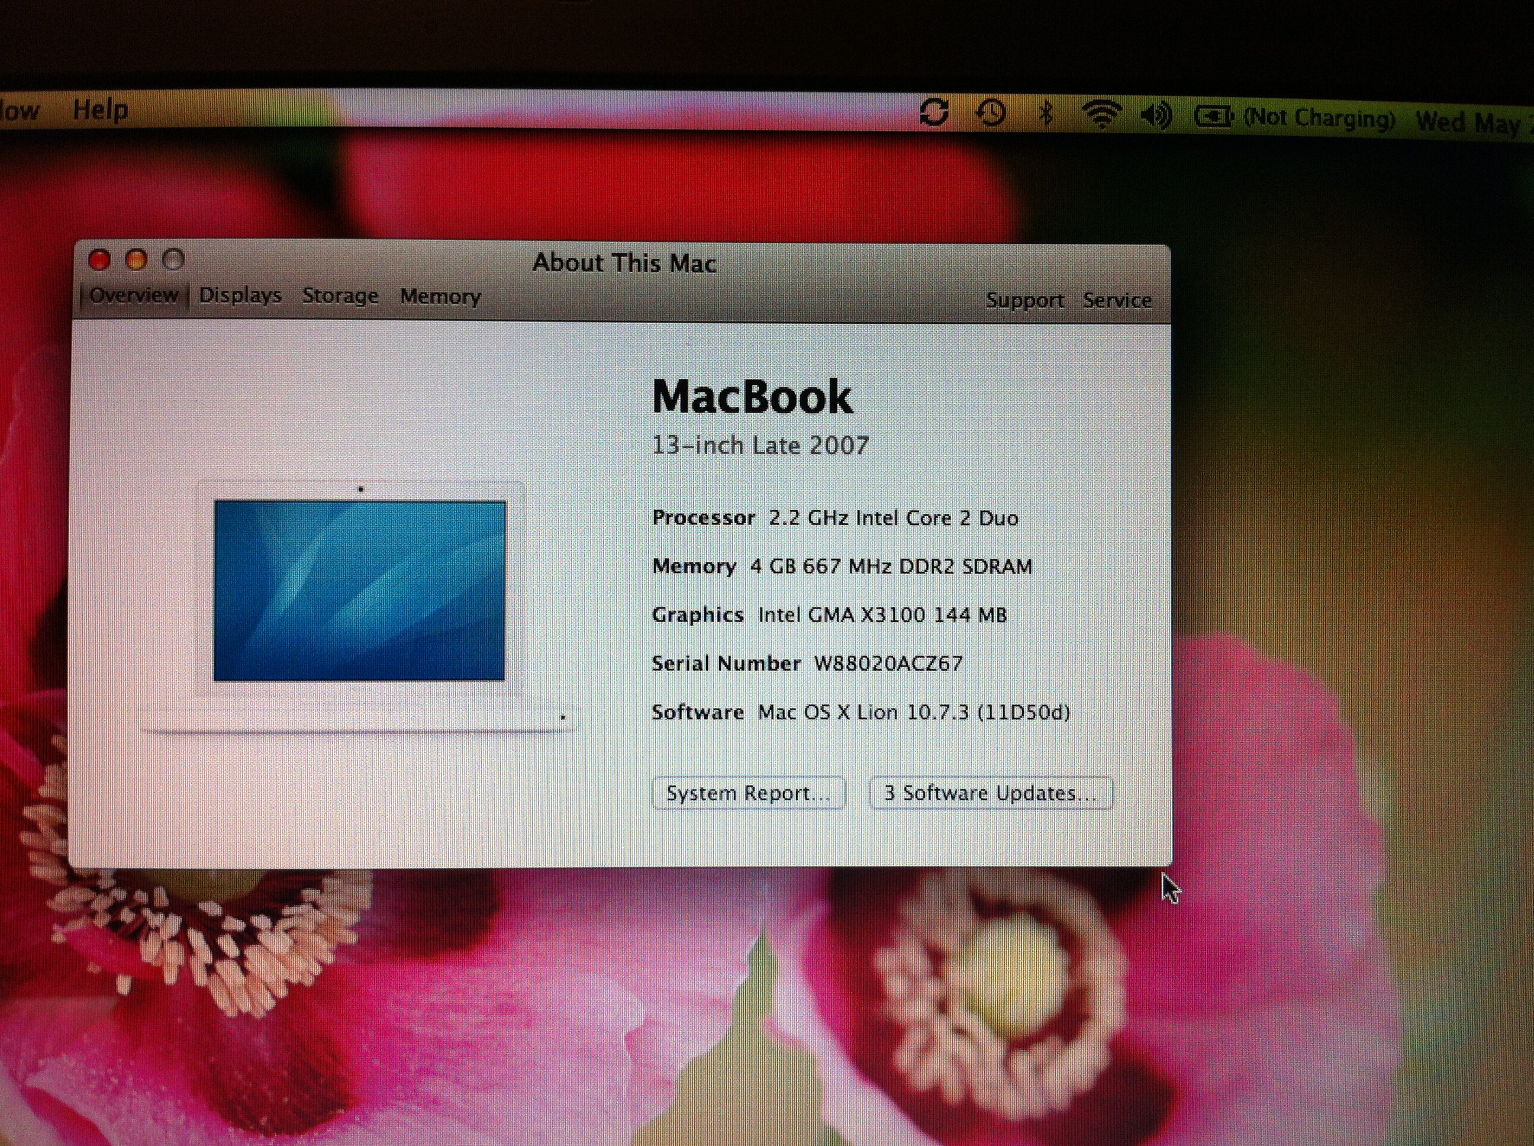This screenshot has height=1146, width=1534.
Task: Click the Support link
Action: coord(1024,300)
